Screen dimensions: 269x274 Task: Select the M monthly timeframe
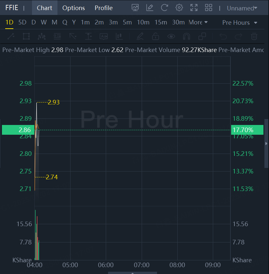(55, 22)
